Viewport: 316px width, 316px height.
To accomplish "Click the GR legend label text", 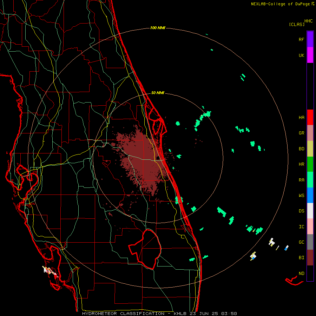I will pos(301,133).
